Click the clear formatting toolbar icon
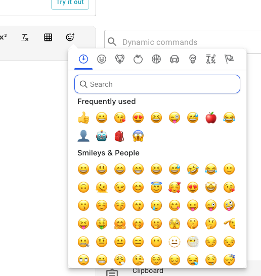This screenshot has width=261, height=276. (25, 37)
